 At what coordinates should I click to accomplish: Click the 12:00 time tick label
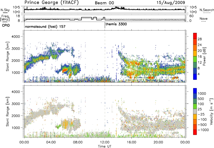click(105, 142)
